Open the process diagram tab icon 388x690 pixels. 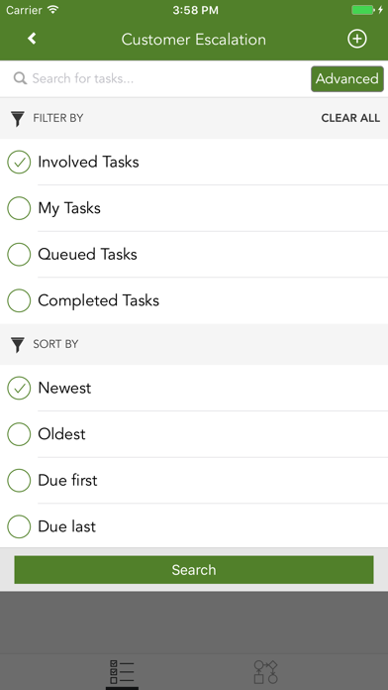click(x=266, y=672)
